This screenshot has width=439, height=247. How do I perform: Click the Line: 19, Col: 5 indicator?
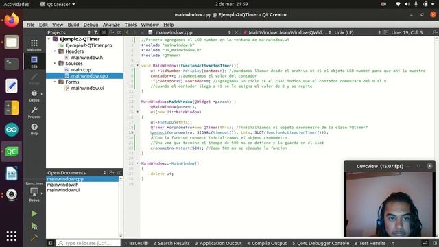point(407,32)
